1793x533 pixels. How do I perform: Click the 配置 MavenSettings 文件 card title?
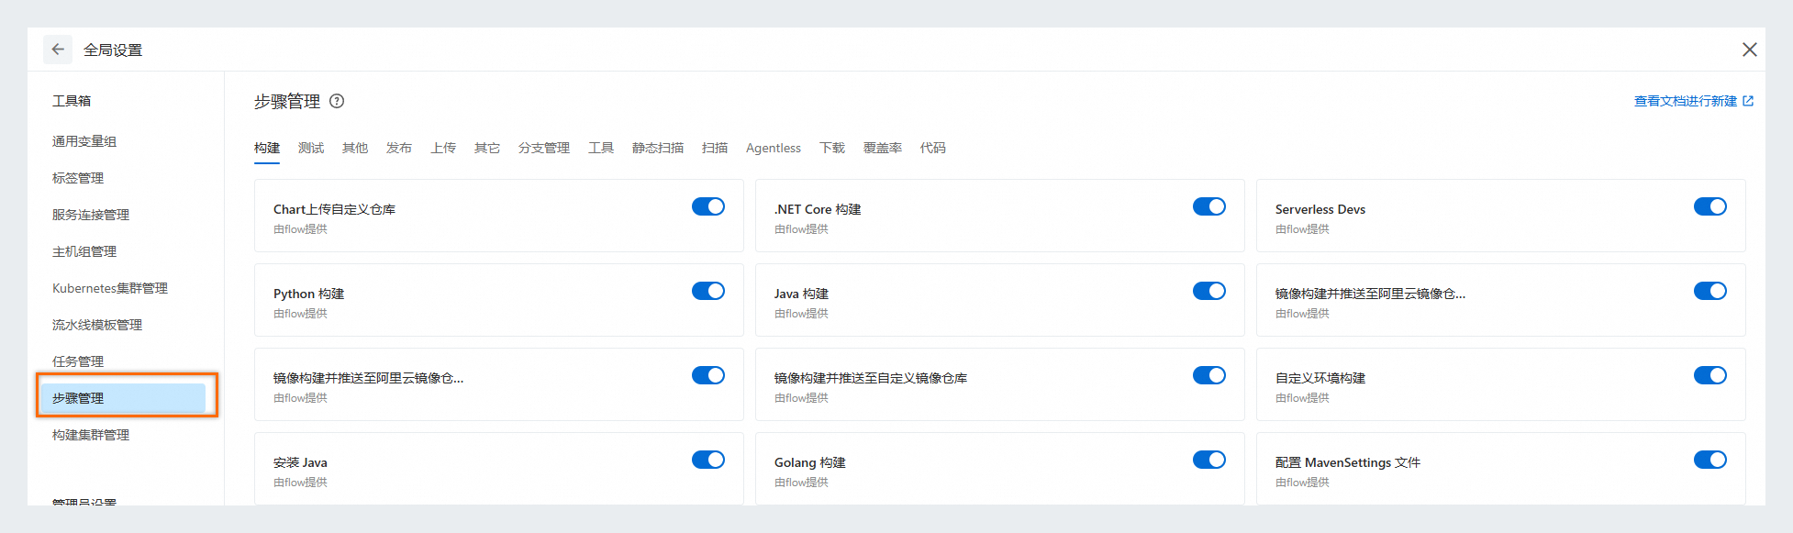click(1348, 462)
